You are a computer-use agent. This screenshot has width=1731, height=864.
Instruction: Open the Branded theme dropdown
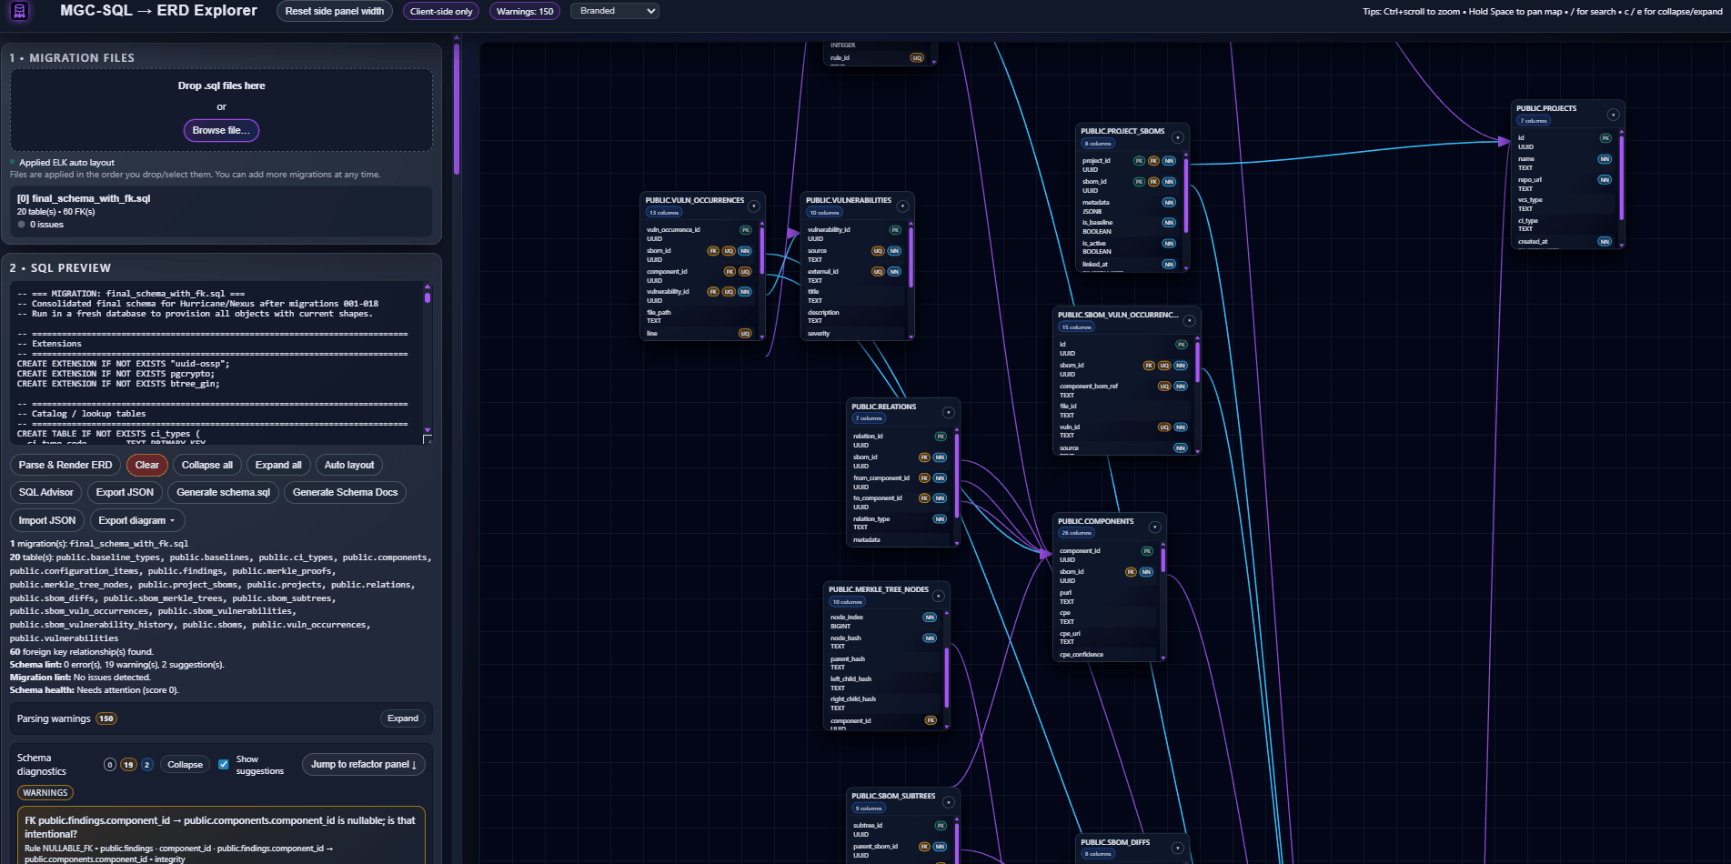pos(615,11)
